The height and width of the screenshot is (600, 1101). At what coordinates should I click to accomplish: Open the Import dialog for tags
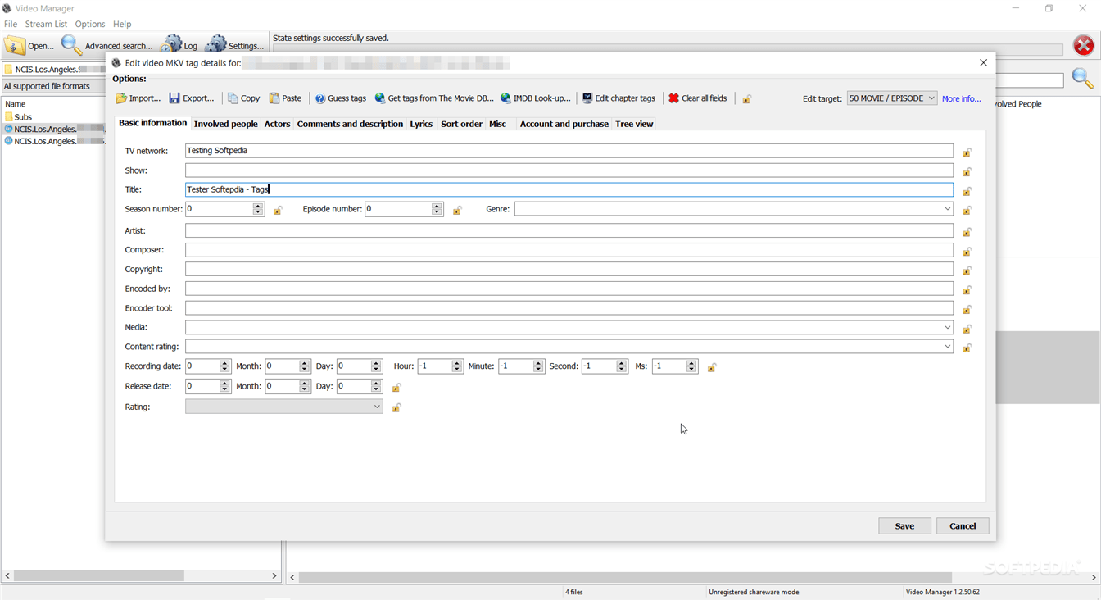pyautogui.click(x=138, y=98)
